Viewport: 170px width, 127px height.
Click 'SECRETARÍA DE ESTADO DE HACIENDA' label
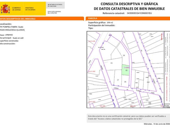point(55,5)
